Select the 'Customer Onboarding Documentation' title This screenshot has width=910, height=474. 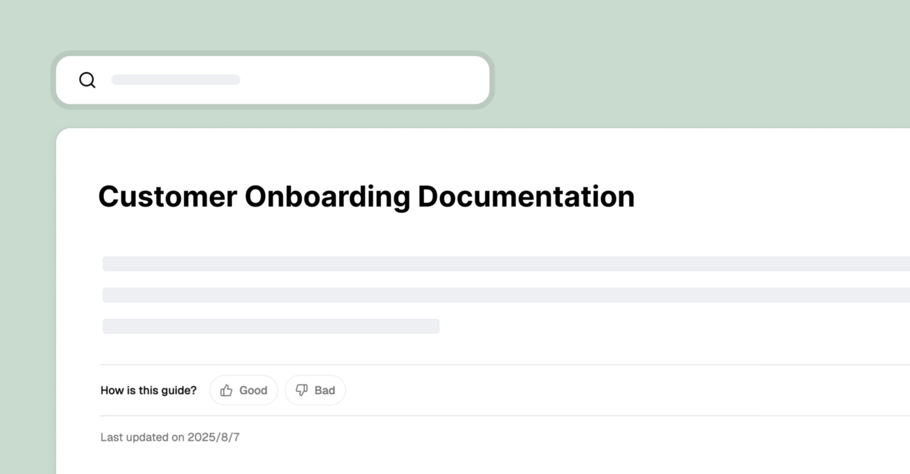366,197
